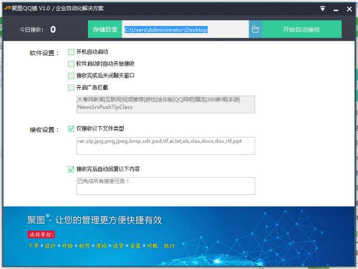The image size is (358, 269).
Task: Click the yellow workflow steps line in banner
Action: coord(101,246)
